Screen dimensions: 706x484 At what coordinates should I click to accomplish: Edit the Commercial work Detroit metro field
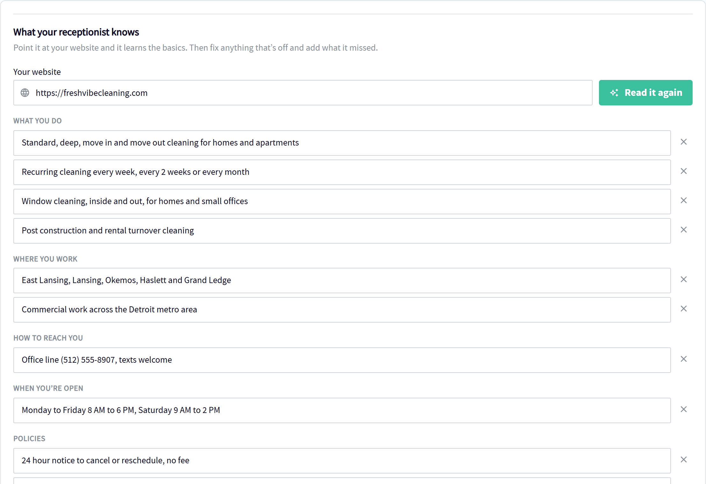[342, 310]
